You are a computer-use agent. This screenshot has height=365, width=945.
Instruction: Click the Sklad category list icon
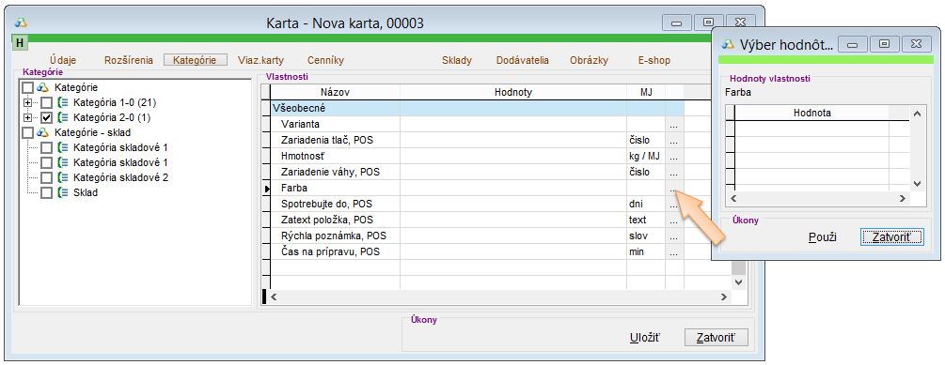[x=63, y=193]
